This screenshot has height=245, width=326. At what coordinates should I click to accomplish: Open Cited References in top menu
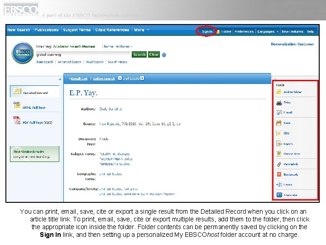(x=112, y=30)
